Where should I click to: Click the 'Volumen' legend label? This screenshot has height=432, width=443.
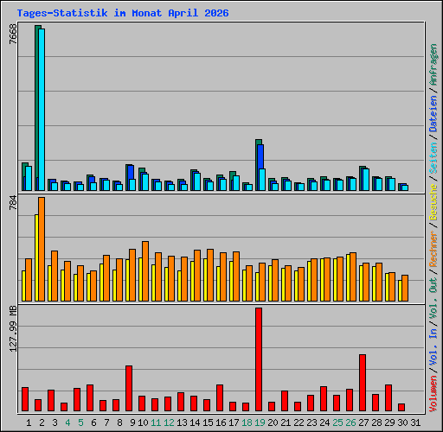(433, 394)
